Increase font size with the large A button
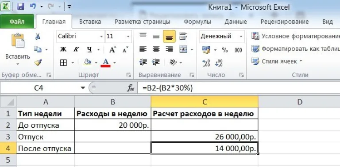This screenshot has width=340, height=167. [x=113, y=50]
